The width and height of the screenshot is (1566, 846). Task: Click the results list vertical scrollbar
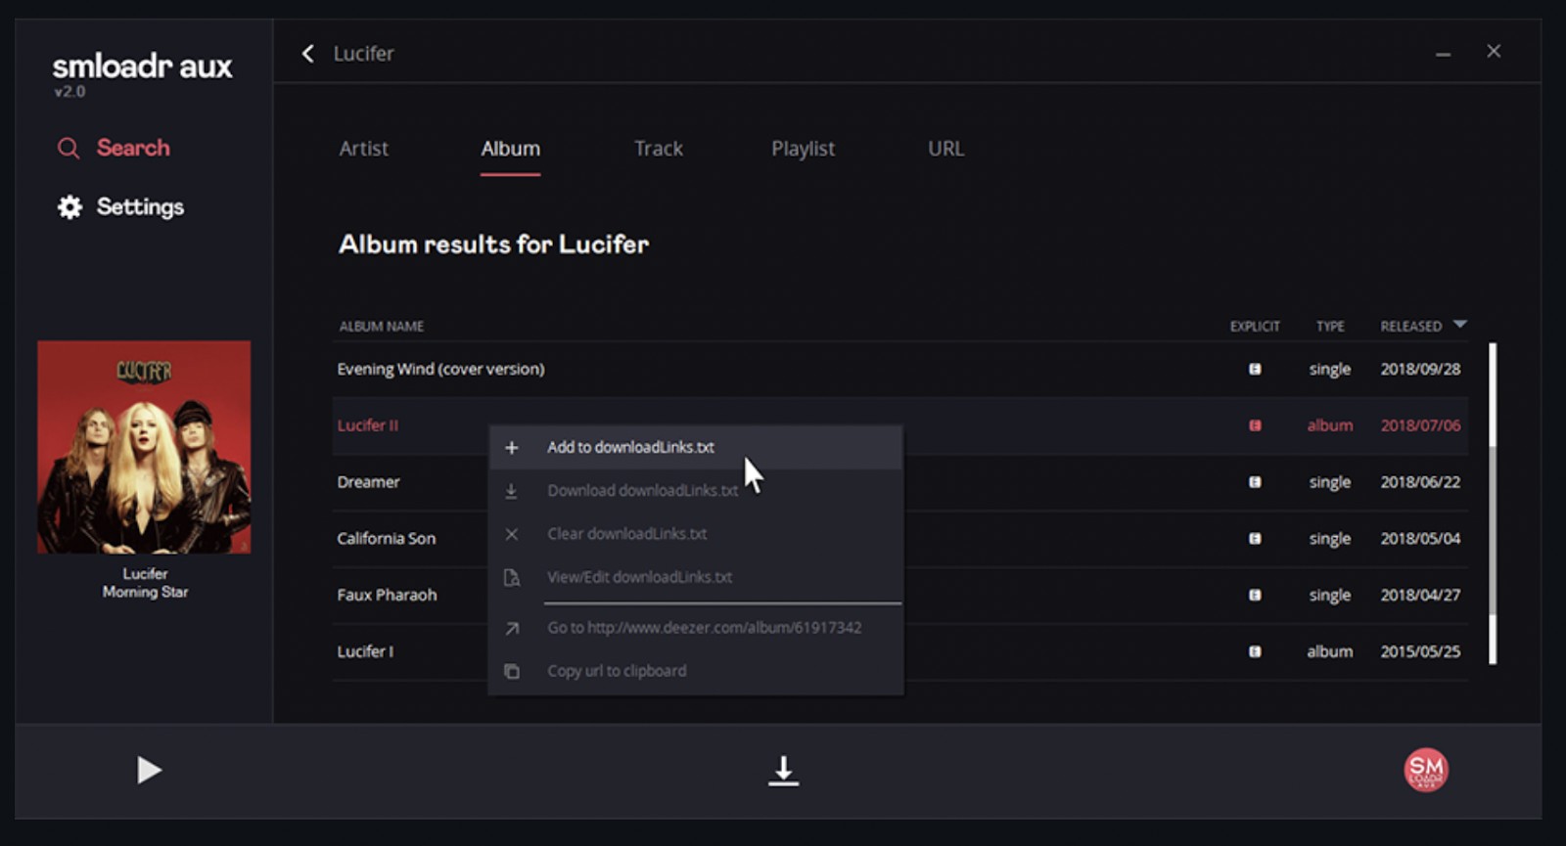point(1493,503)
